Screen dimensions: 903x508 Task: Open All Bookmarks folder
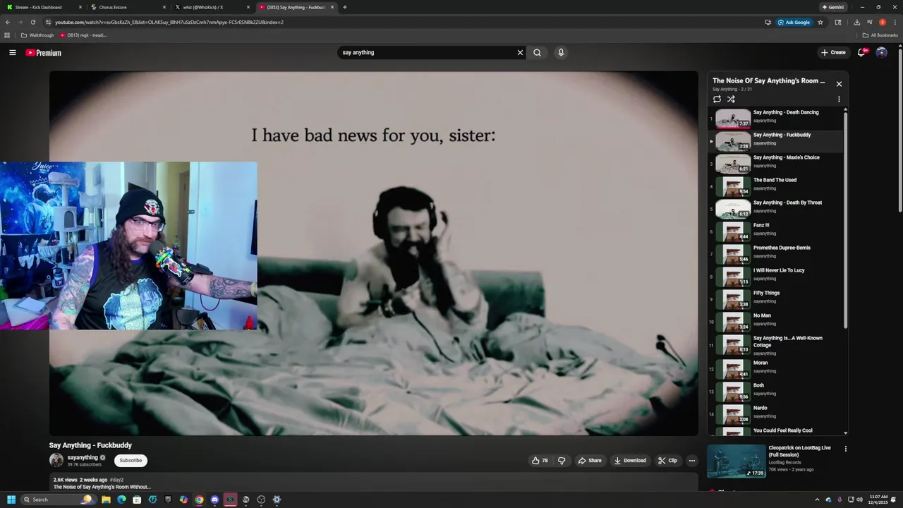point(880,35)
